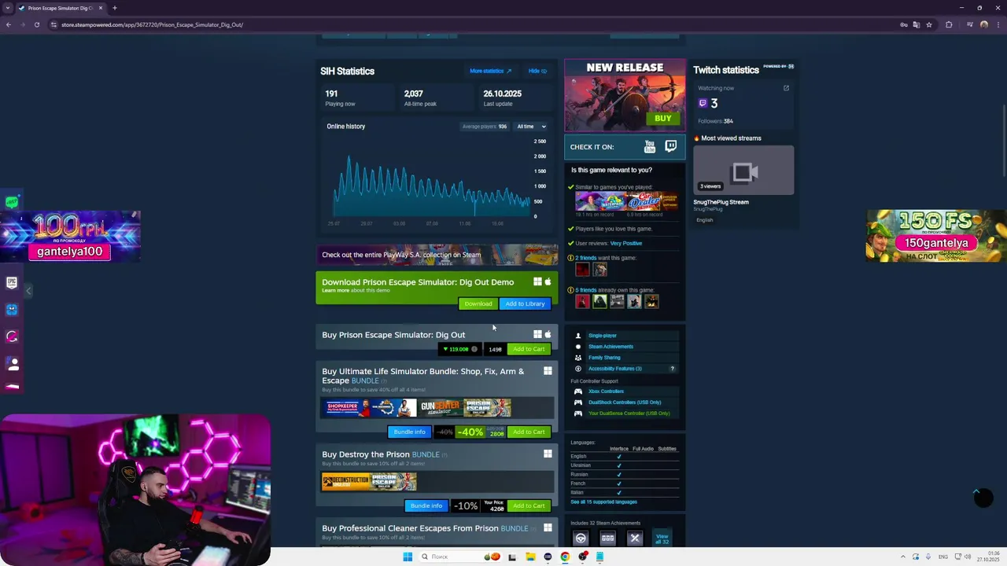The height and width of the screenshot is (566, 1007).
Task: Expand the left sidebar with the arrow handle
Action: click(28, 291)
